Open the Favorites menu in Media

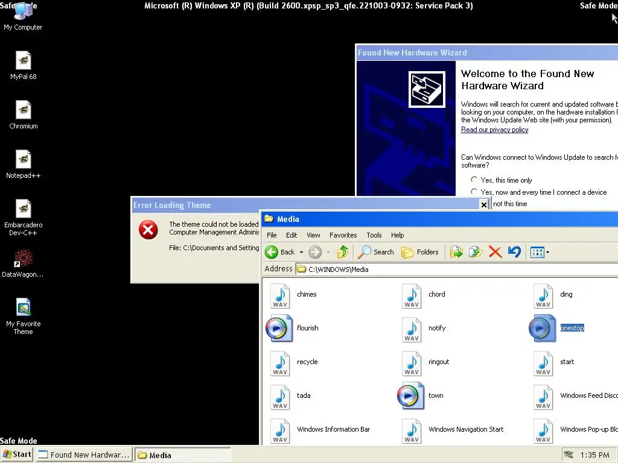click(x=343, y=235)
